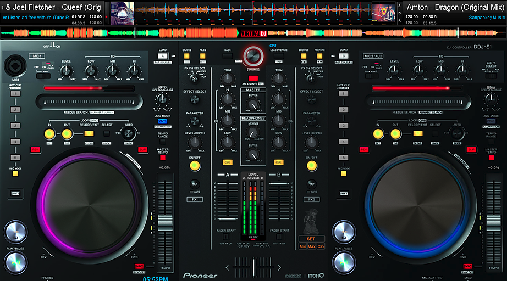Trigger left deck hot cue 1

15,93
